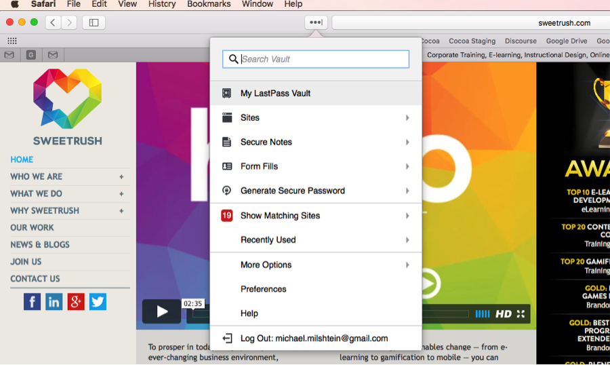Image resolution: width=610 pixels, height=365 pixels.
Task: Click the Generate Secure Password icon
Action: pyautogui.click(x=227, y=191)
